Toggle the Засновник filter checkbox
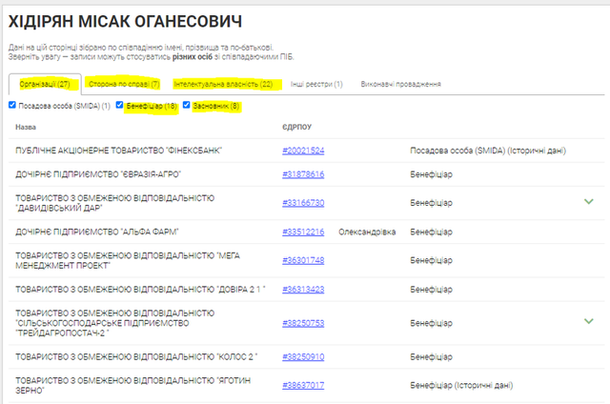The height and width of the screenshot is (404, 610). point(187,105)
